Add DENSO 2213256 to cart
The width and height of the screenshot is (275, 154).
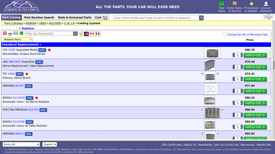pyautogui.click(x=255, y=127)
